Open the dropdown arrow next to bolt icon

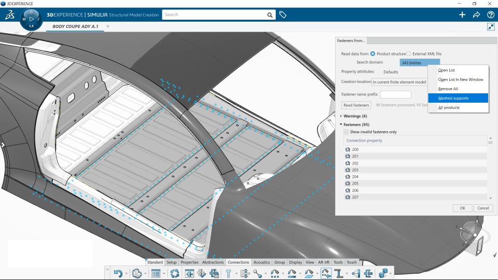tap(236, 273)
